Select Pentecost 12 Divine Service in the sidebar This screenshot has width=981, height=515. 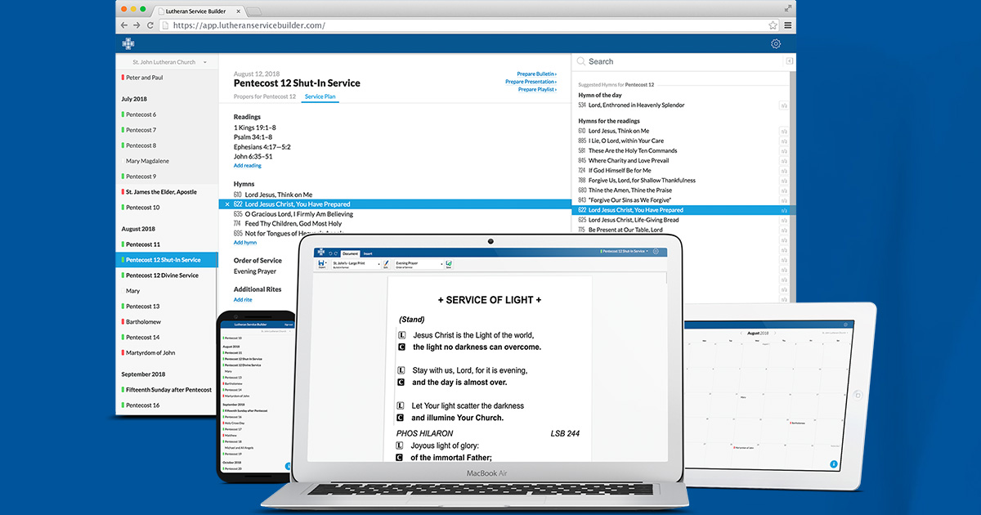pyautogui.click(x=162, y=275)
